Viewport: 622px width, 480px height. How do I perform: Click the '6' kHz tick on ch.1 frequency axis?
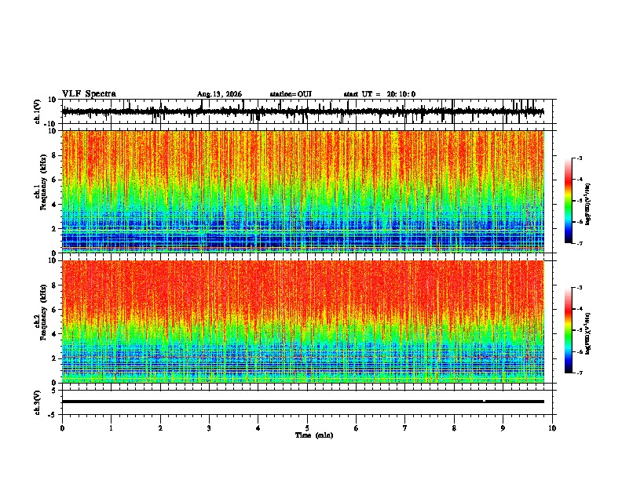54,180
